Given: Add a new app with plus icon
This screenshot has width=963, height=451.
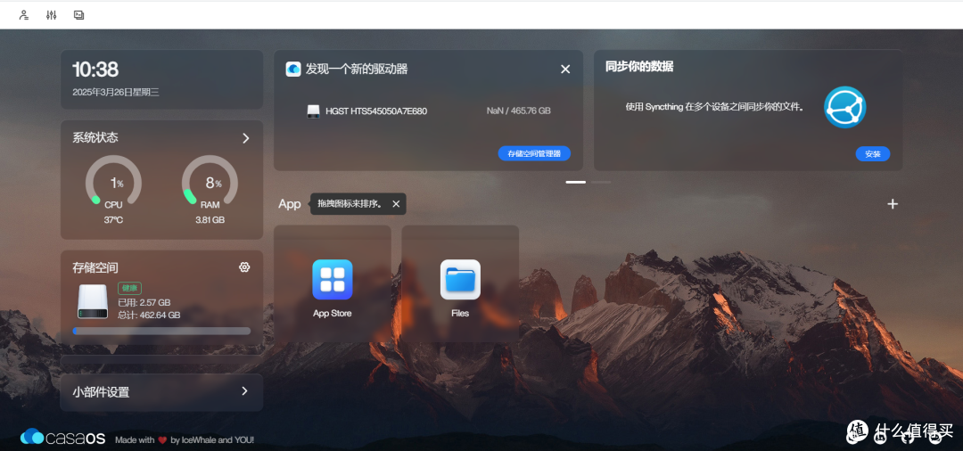Looking at the screenshot, I should 893,204.
